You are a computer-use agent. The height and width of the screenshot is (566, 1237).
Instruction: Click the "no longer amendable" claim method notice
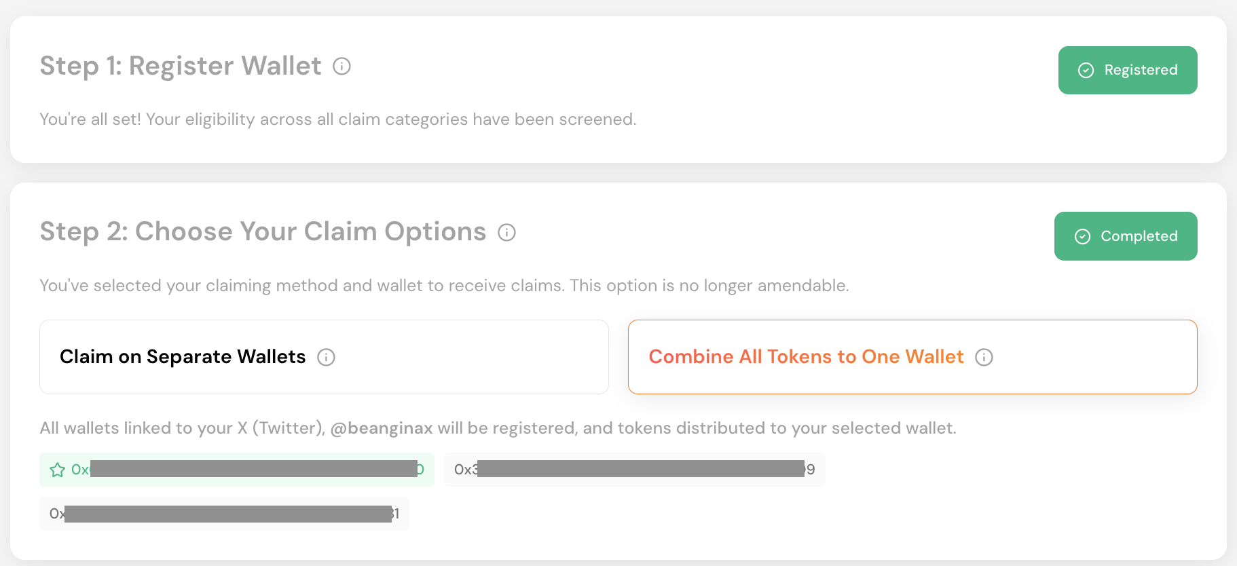(444, 286)
